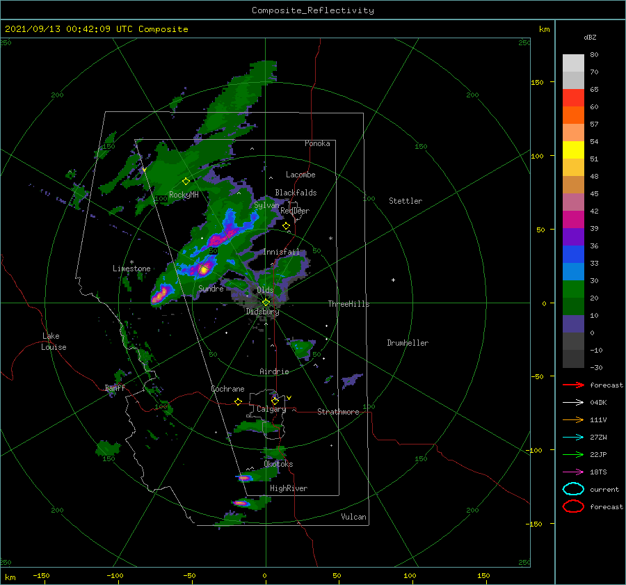The height and width of the screenshot is (585, 626).
Task: Click the cyan 27ZW arrow legend icon
Action: (573, 438)
